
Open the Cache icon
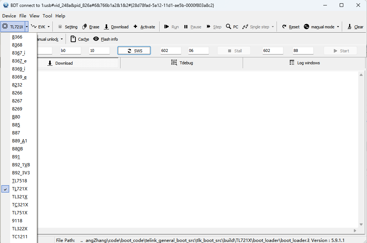pyautogui.click(x=73, y=39)
